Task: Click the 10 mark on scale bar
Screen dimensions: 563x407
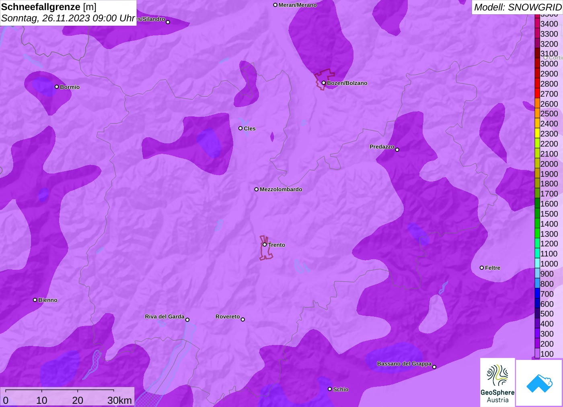Action: pyautogui.click(x=42, y=400)
